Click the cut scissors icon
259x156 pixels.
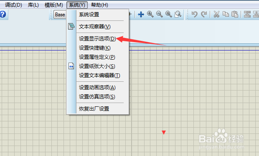[216, 14]
